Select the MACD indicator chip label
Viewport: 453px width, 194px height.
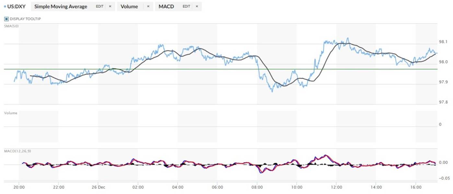(166, 6)
